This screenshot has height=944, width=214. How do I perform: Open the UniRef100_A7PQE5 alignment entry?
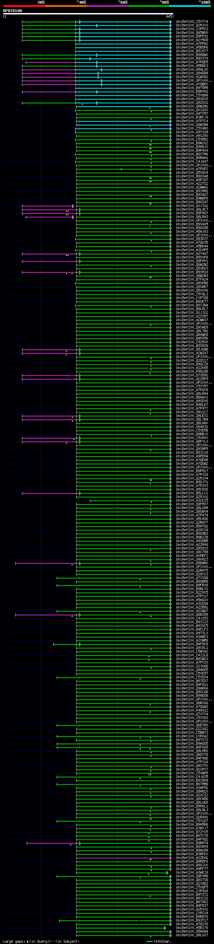[192, 62]
